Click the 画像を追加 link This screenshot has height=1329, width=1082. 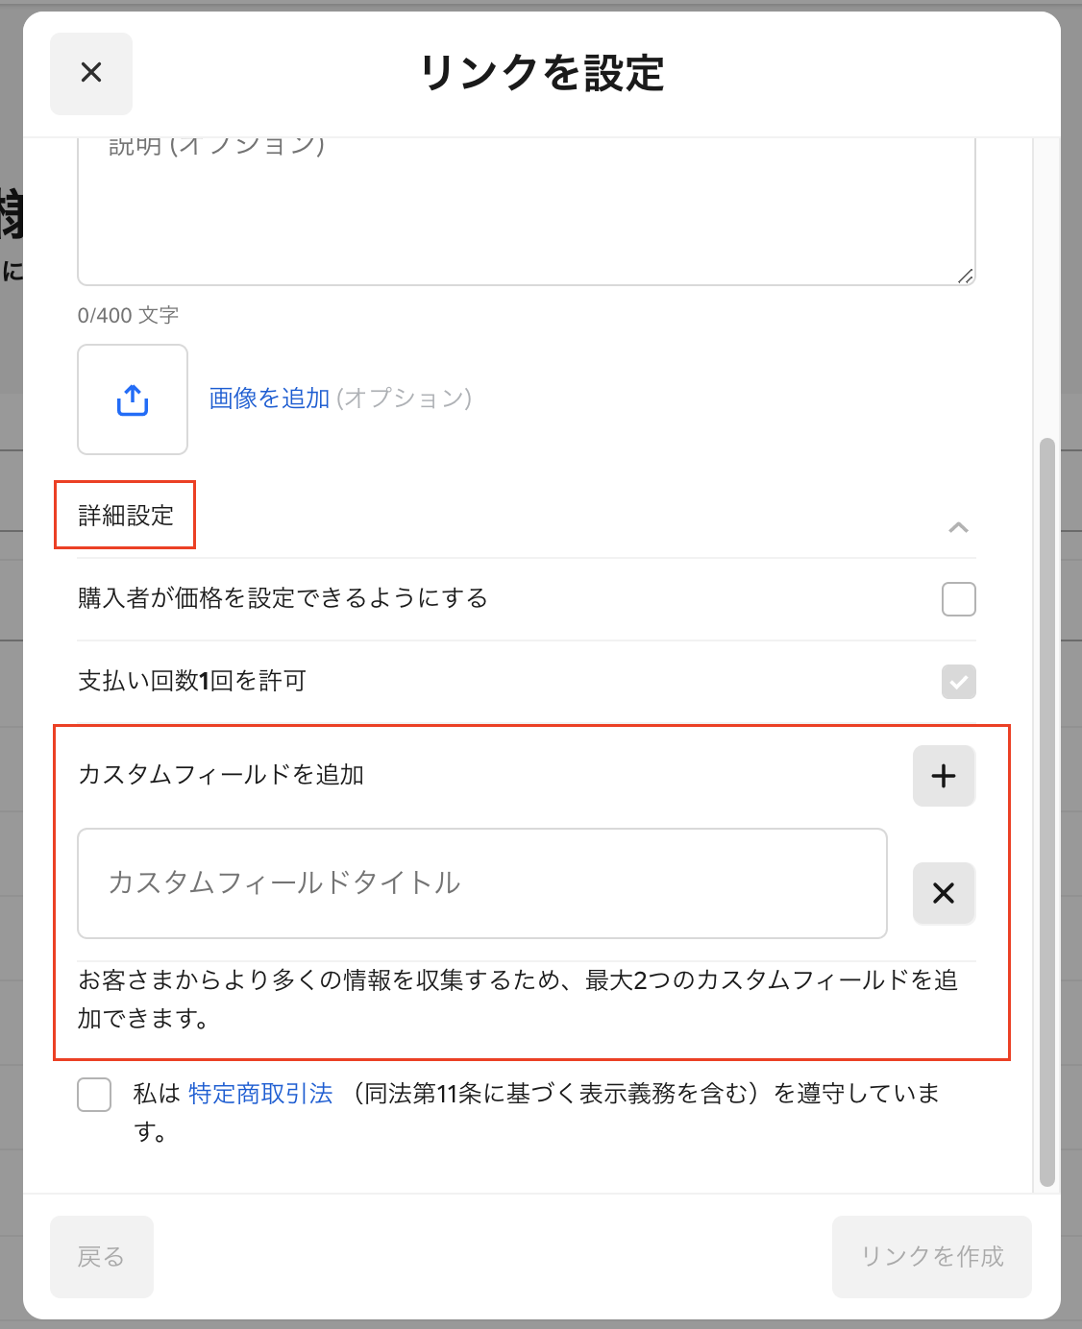click(269, 399)
